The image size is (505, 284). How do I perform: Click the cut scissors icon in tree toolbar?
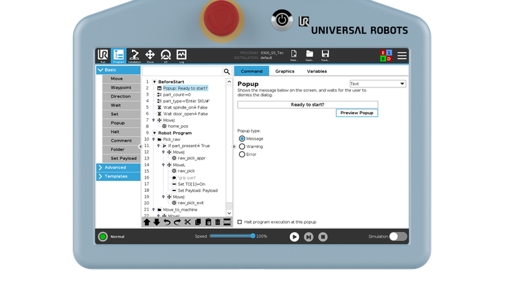pos(188,222)
